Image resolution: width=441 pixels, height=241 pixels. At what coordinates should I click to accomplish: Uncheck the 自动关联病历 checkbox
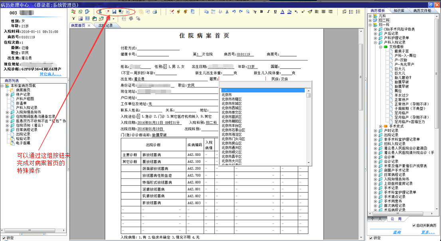click(x=414, y=225)
